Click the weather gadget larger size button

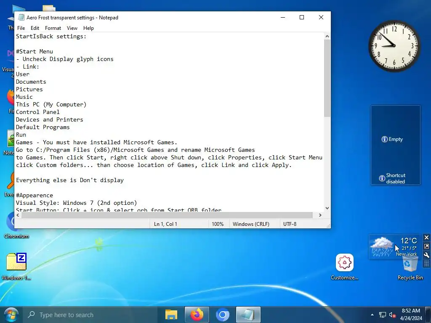(x=426, y=246)
